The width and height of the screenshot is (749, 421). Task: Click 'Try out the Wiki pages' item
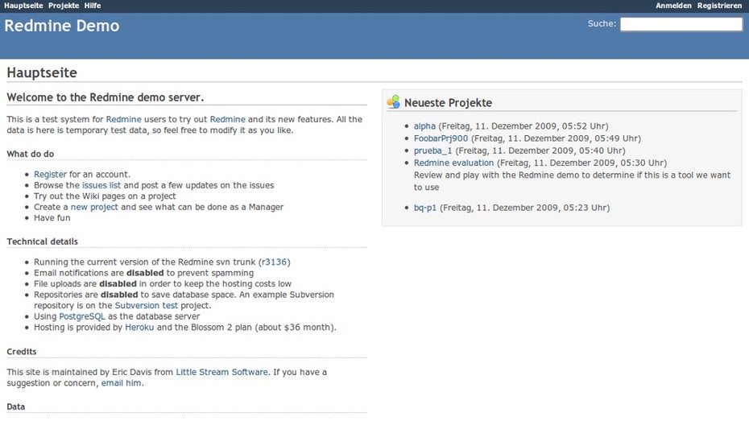coord(105,196)
